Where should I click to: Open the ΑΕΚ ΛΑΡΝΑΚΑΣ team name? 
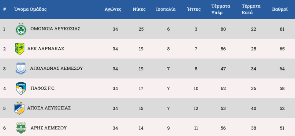pyautogui.click(x=46, y=49)
